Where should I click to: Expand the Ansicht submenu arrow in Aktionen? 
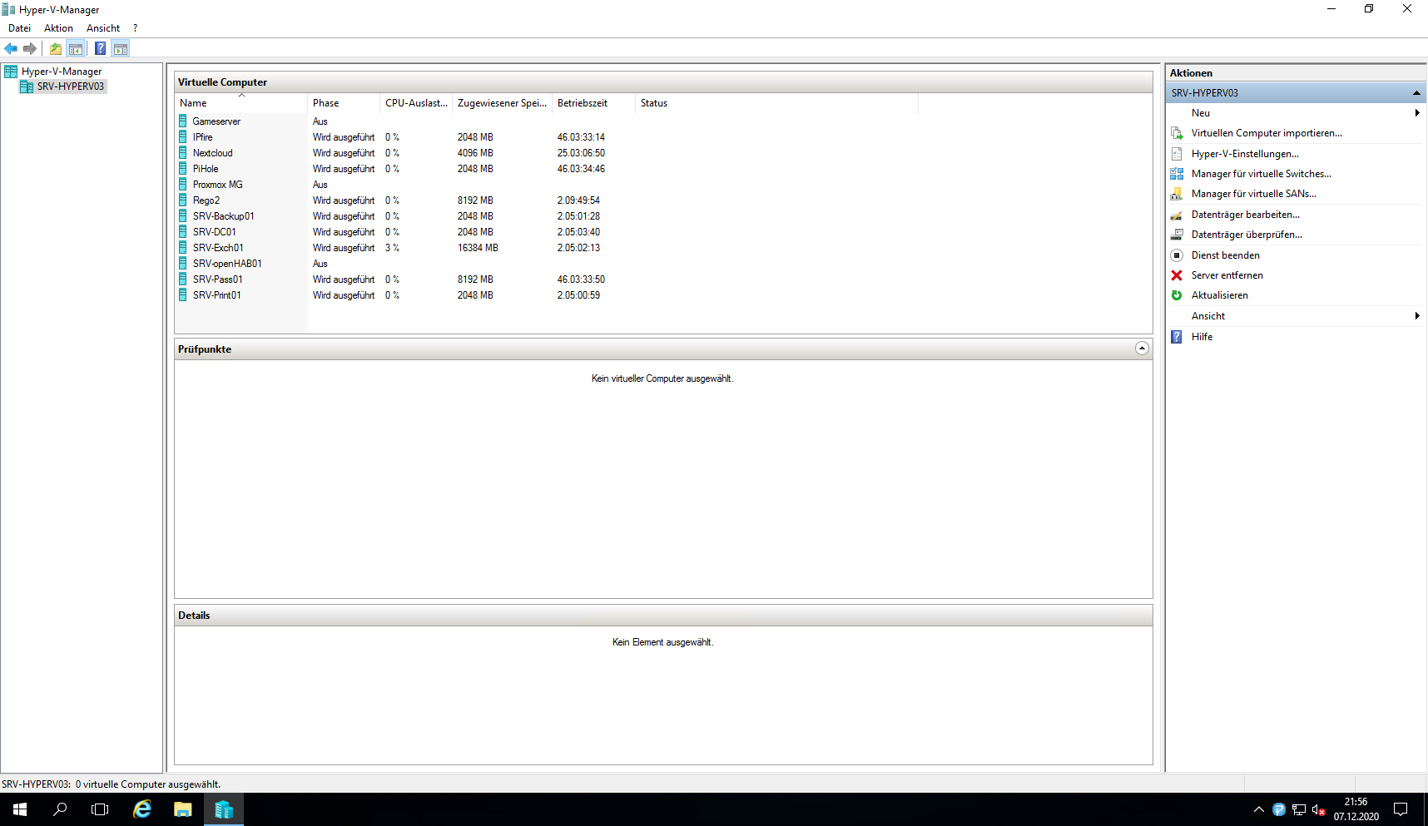(1417, 316)
